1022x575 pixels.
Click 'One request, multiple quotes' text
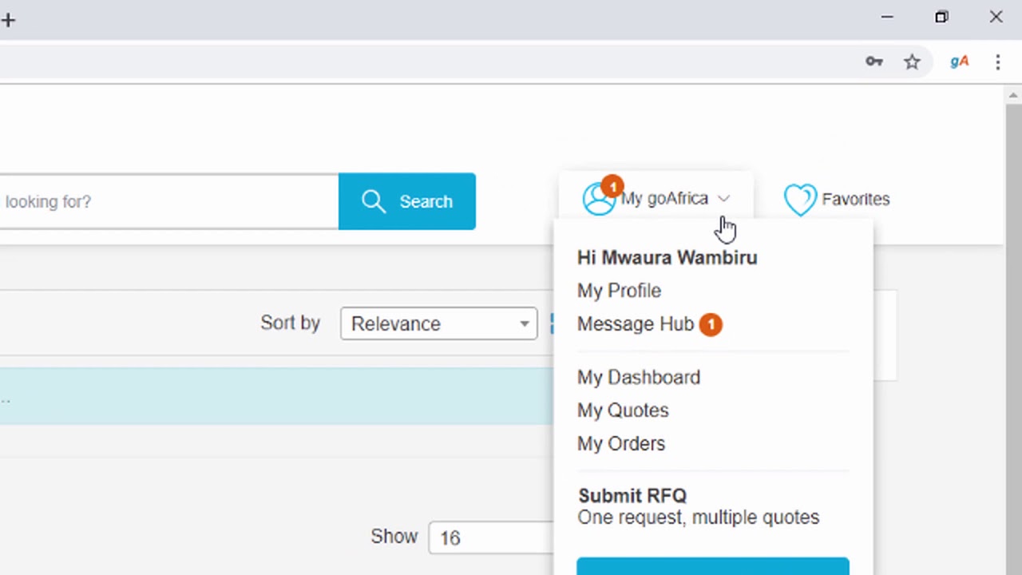click(699, 517)
